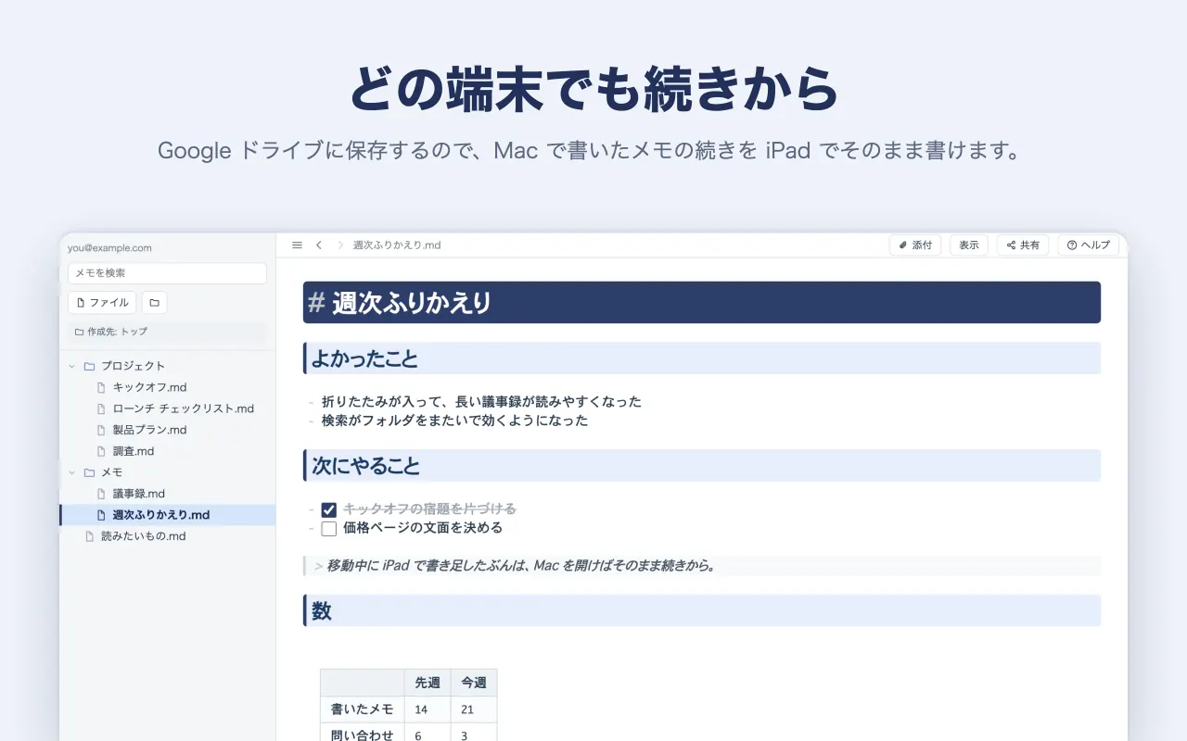Click the 先週 table header cell

428,683
